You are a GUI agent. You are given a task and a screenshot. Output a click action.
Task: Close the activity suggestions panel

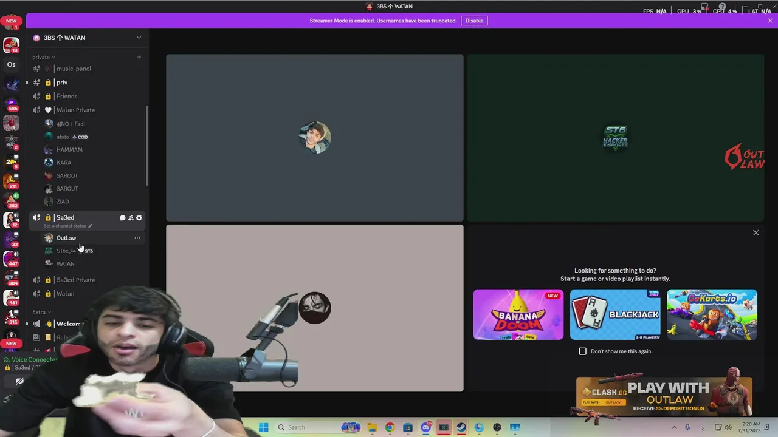(x=756, y=232)
